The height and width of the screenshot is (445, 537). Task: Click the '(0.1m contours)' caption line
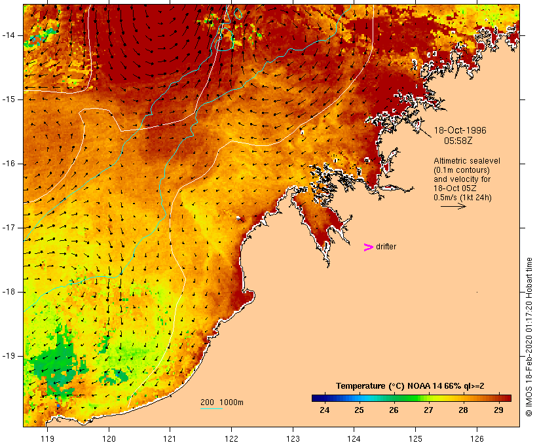(x=461, y=169)
